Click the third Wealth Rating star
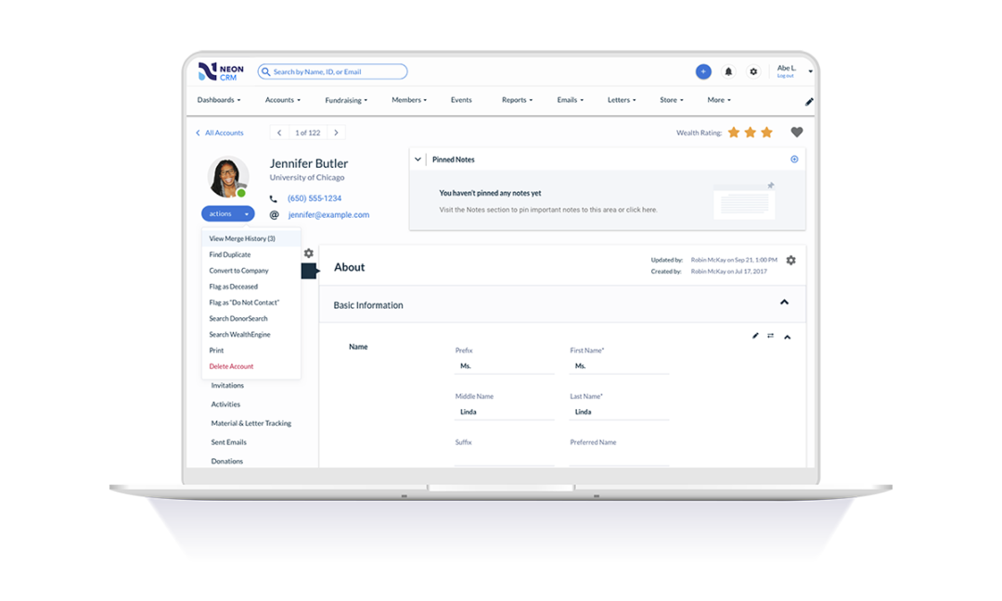This screenshot has height=601, width=1002. click(x=767, y=133)
